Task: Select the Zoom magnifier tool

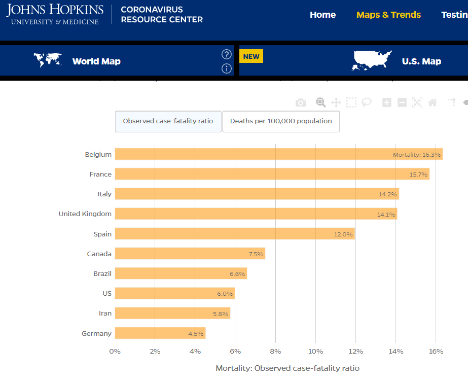Action: coord(321,102)
